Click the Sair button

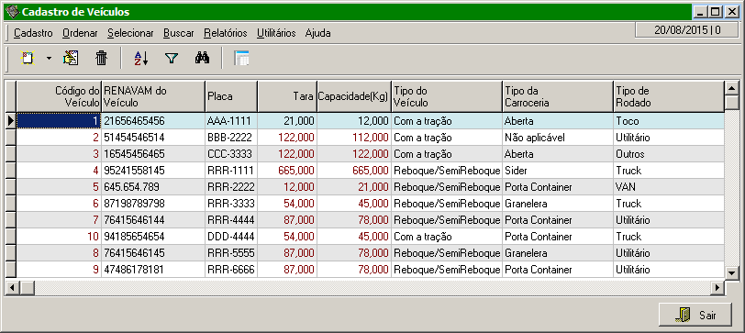tap(695, 315)
